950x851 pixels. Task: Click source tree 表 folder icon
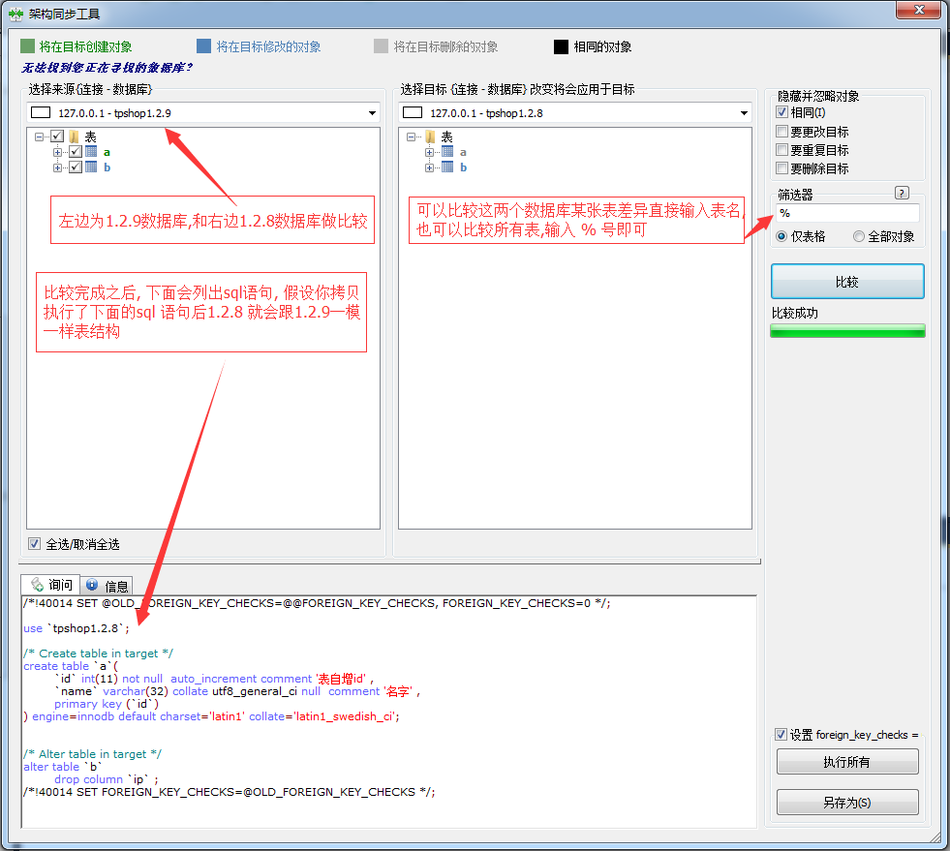point(74,137)
